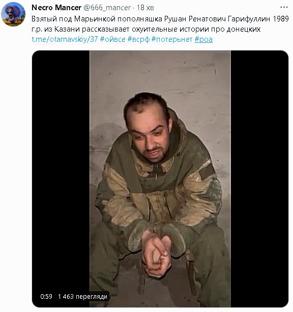293x312 pixels.
Task: Open the #роа hashtag
Action: [x=203, y=39]
